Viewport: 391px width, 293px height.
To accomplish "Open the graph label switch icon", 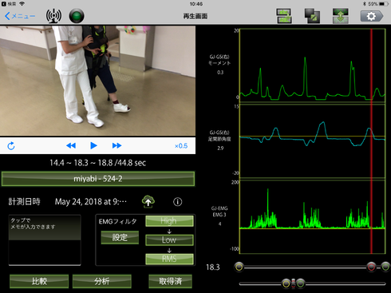I will [284, 16].
